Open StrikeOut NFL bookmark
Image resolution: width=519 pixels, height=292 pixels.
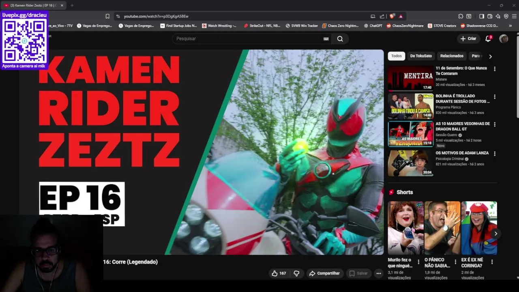click(x=262, y=26)
